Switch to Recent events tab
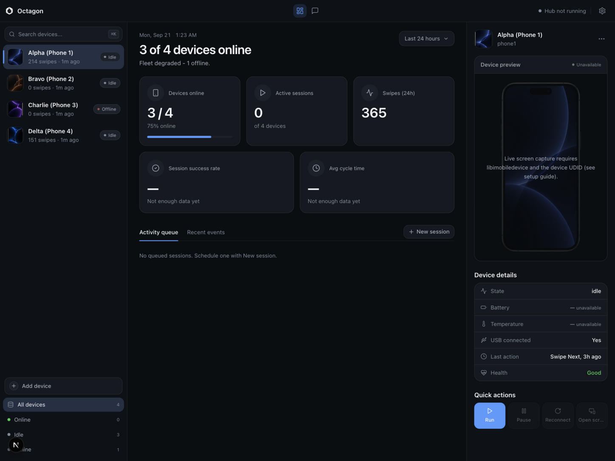Image resolution: width=615 pixels, height=461 pixels. point(206,232)
